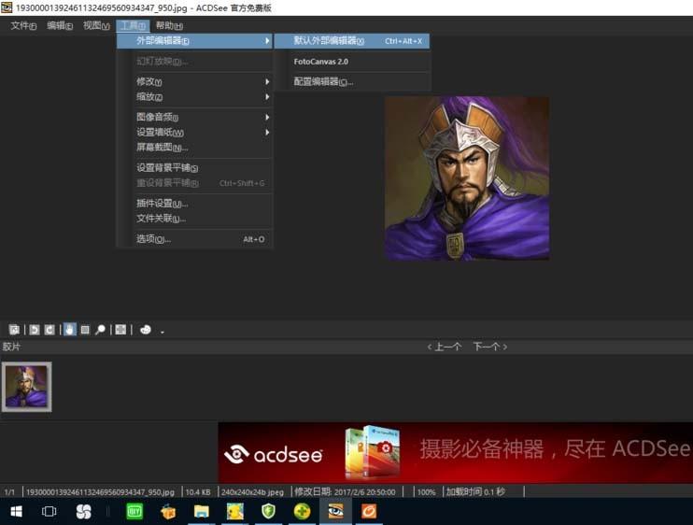Go to the previous image with 上一个

(x=445, y=347)
